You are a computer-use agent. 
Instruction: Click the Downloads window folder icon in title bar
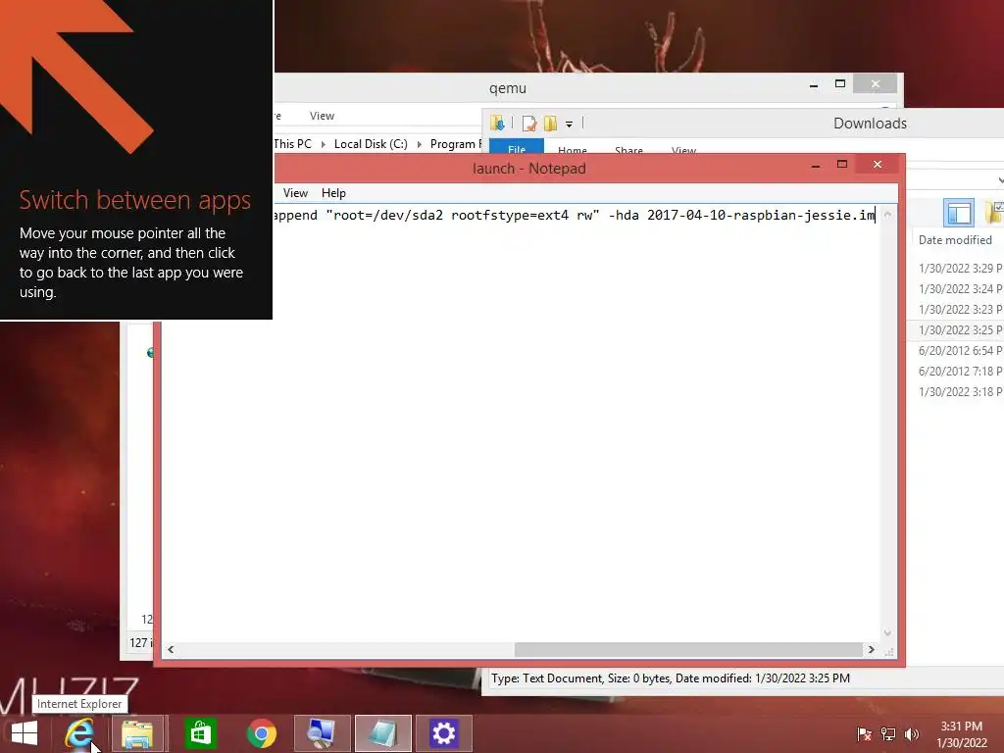click(497, 123)
